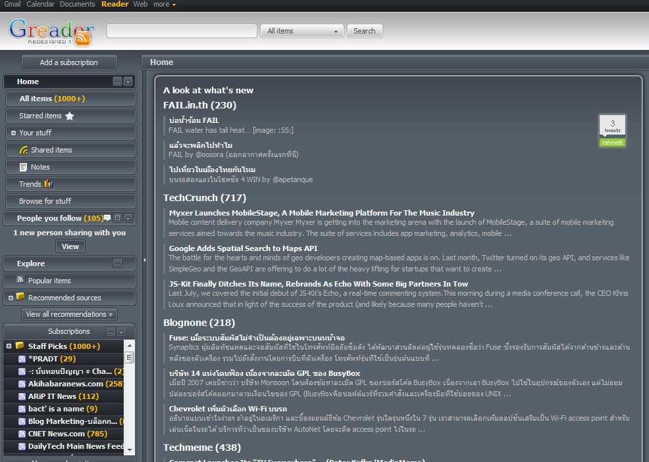Open the Chevrolet Wi-Fi article

228,409
